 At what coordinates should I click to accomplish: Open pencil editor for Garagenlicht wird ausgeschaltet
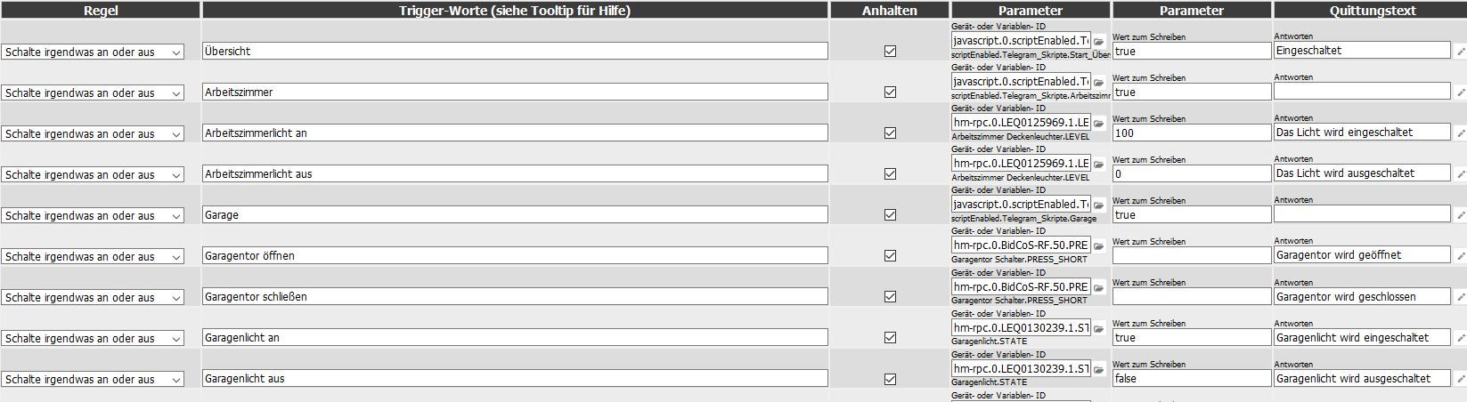pyautogui.click(x=1461, y=379)
